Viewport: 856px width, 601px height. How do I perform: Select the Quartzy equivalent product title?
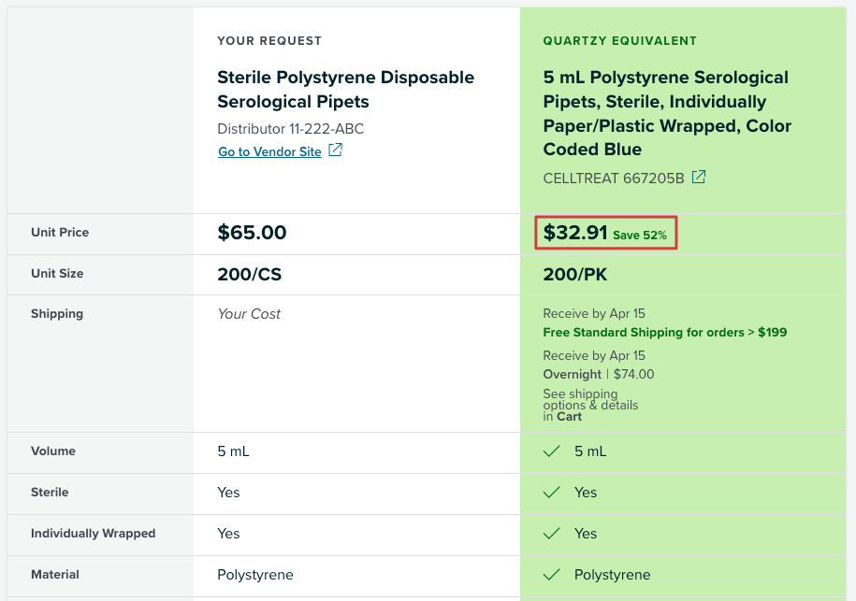click(x=667, y=113)
